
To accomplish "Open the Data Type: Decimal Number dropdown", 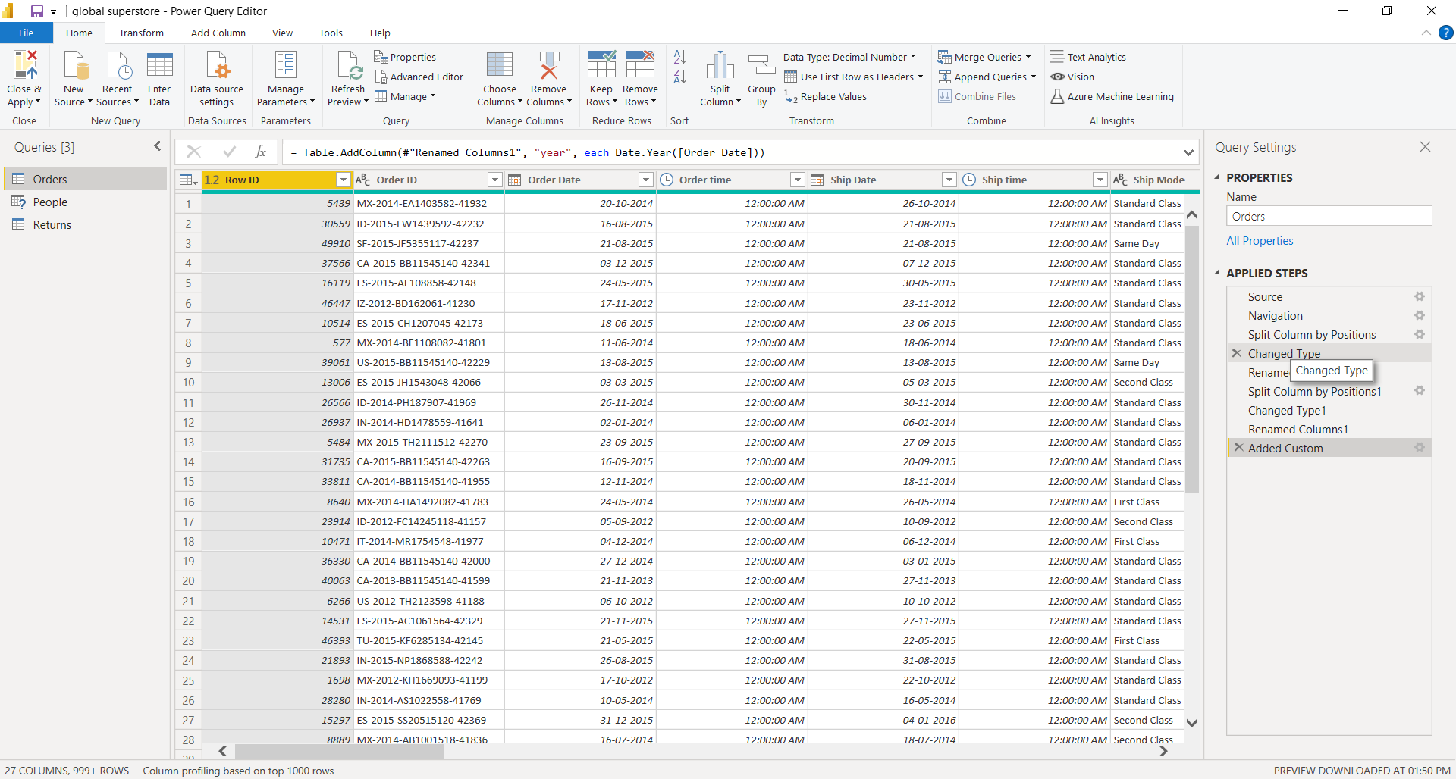I will point(849,57).
